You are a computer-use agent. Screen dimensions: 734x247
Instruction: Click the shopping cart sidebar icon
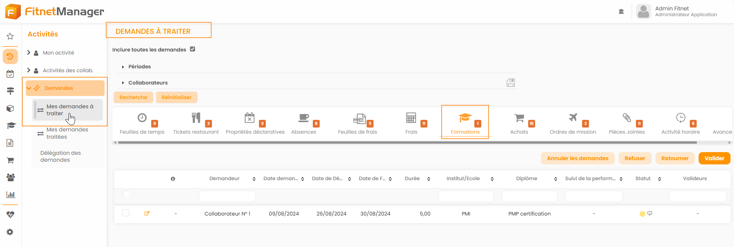point(10,160)
